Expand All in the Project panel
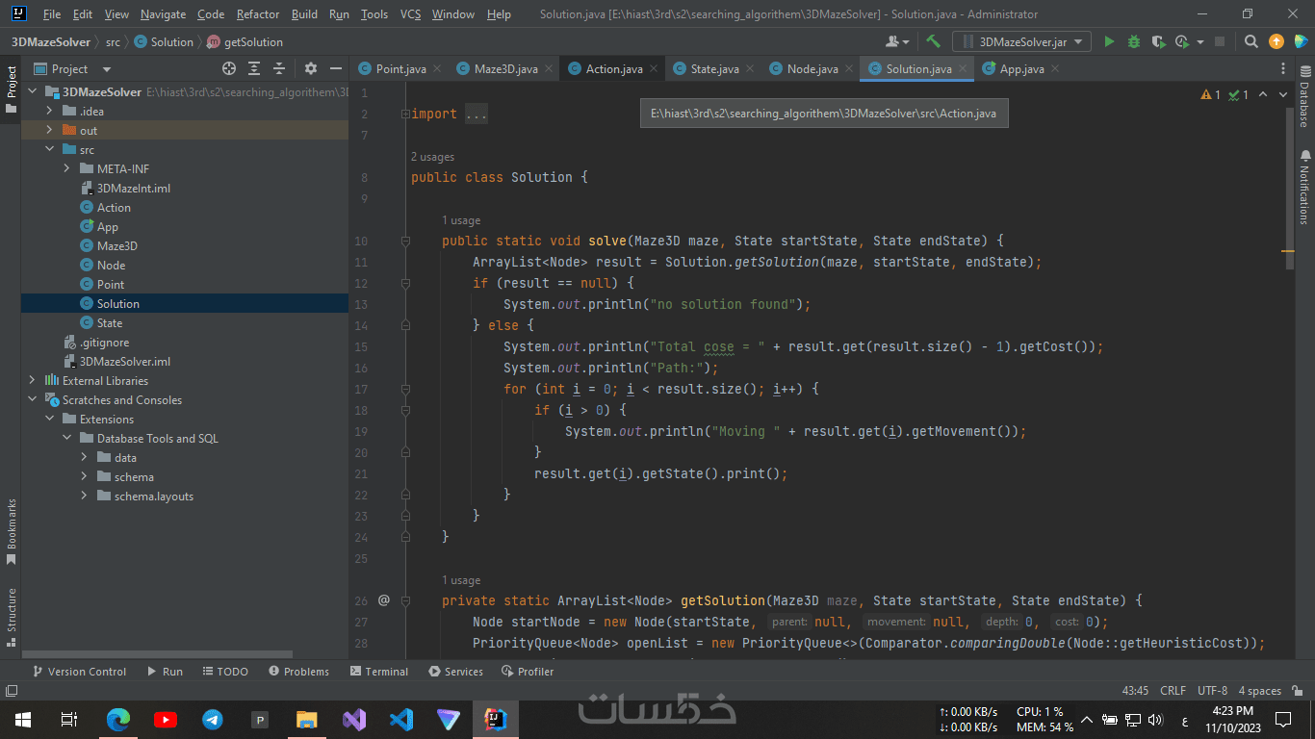This screenshot has width=1315, height=739. coord(254,68)
